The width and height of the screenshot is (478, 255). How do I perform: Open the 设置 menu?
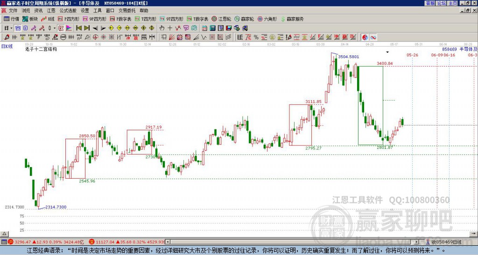pyautogui.click(x=85, y=11)
